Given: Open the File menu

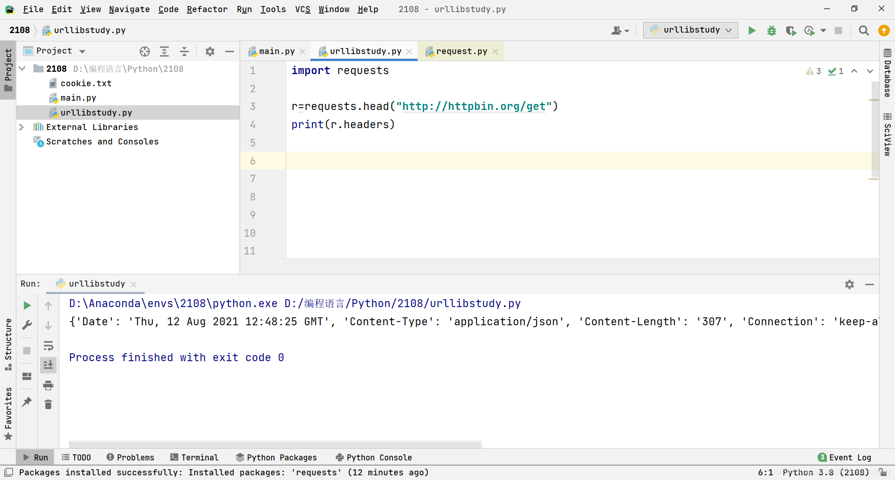Looking at the screenshot, I should (x=33, y=9).
